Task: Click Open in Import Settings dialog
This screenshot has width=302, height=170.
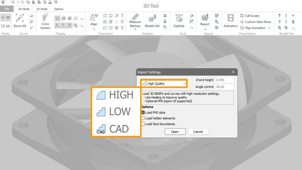Action: pyautogui.click(x=175, y=131)
